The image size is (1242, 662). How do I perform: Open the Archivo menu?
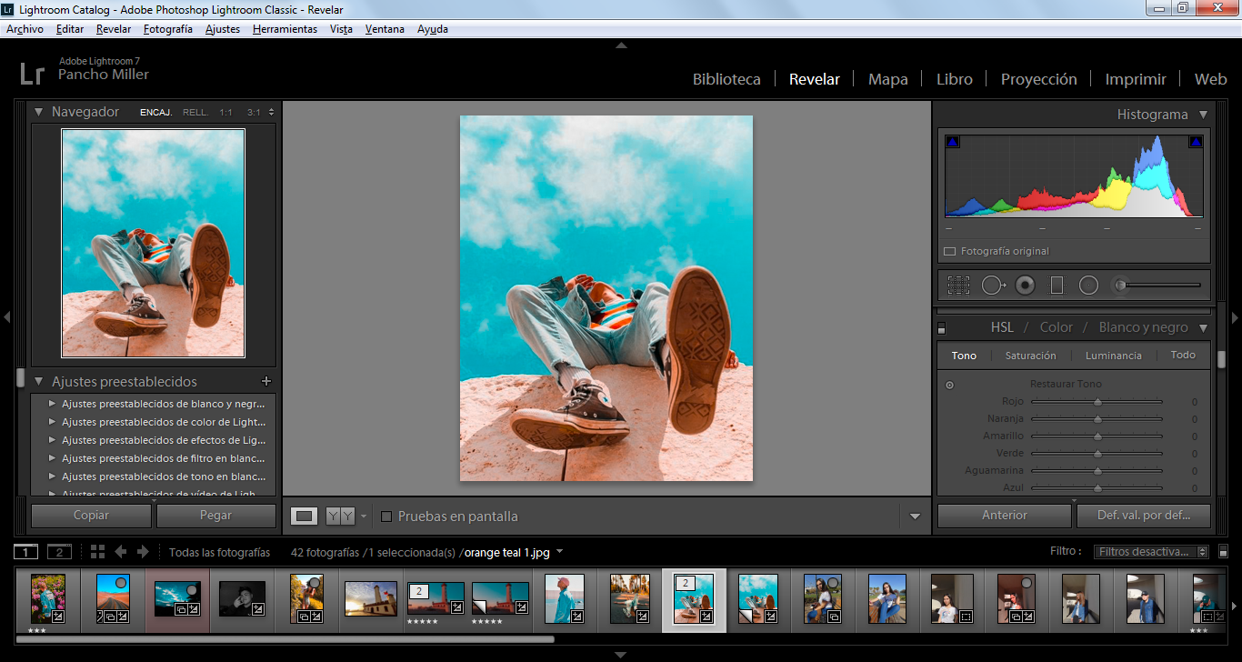tap(25, 29)
